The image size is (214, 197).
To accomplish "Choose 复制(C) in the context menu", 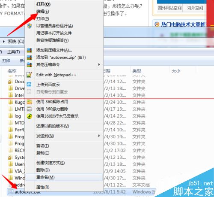I will pyautogui.click(x=43, y=153).
